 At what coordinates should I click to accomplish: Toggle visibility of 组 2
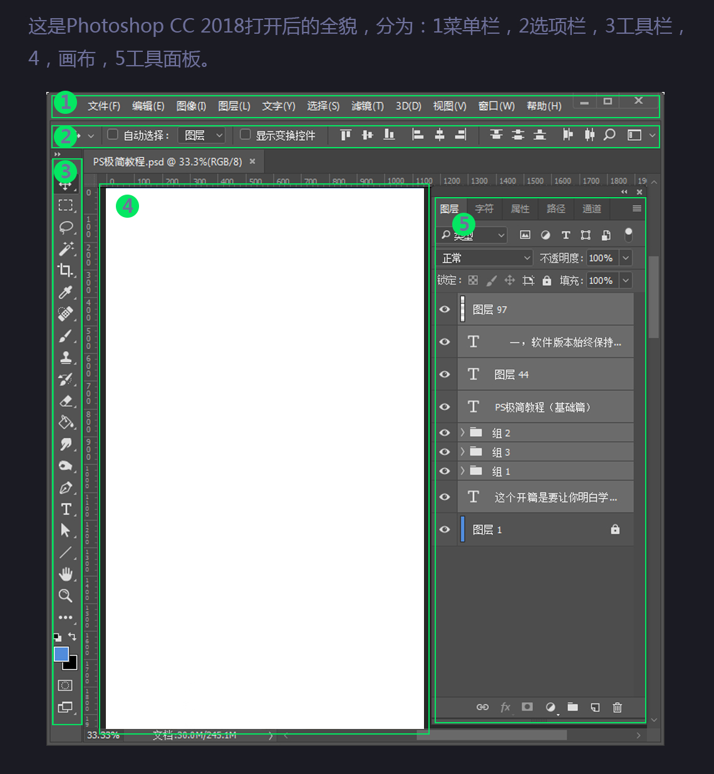[445, 432]
